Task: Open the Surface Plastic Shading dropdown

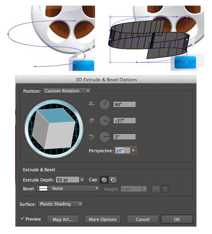Action: point(60,204)
